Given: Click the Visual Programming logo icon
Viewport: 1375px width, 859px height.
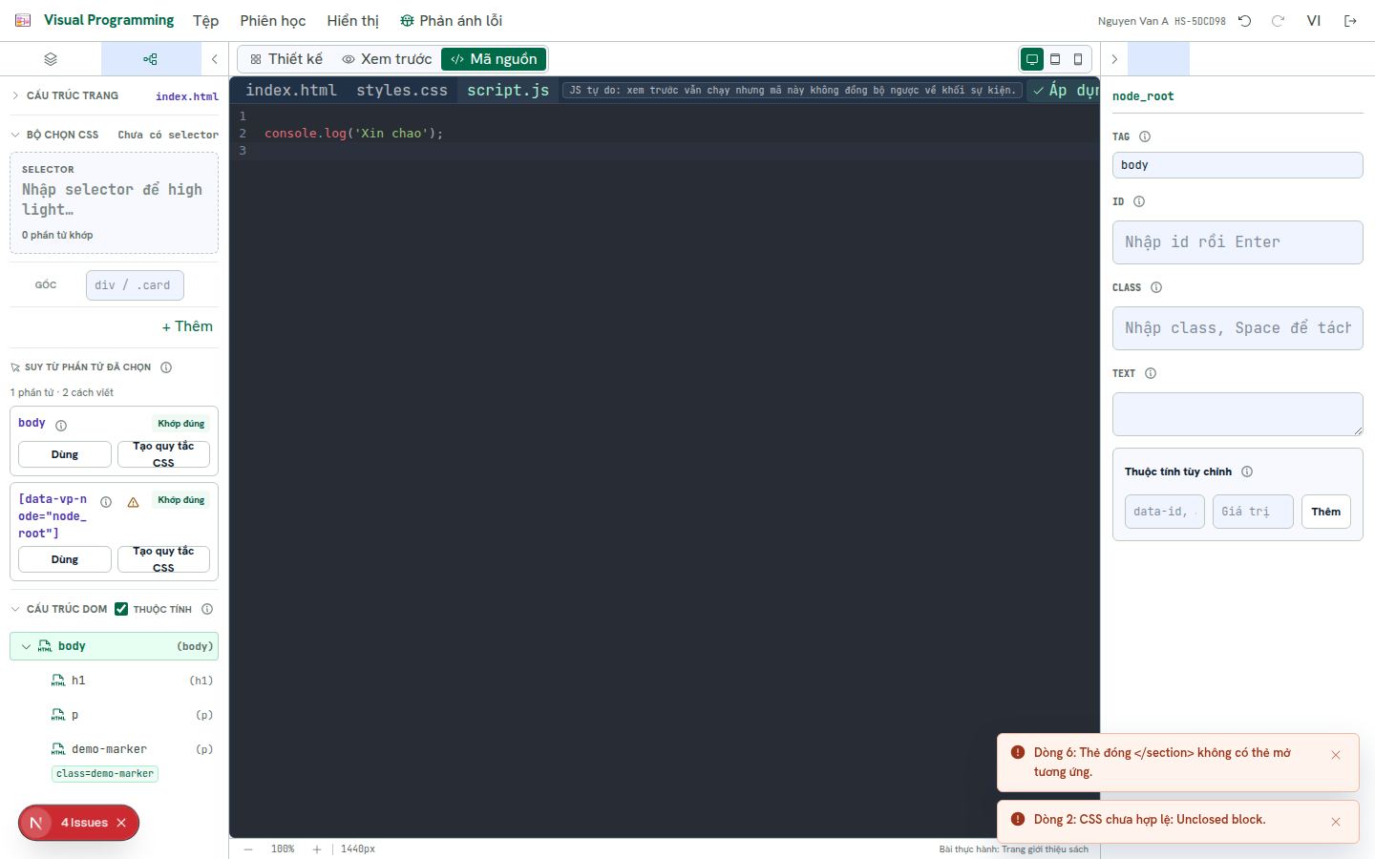Looking at the screenshot, I should tap(23, 20).
